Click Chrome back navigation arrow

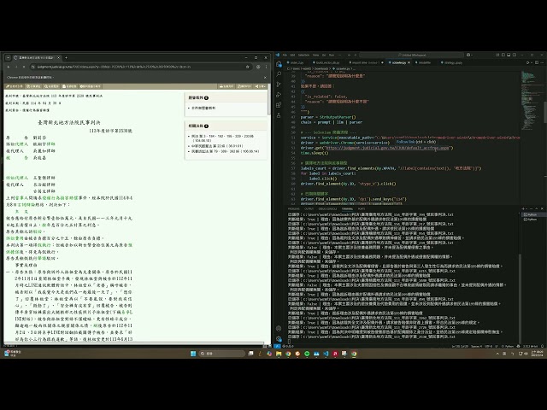[x=9, y=67]
